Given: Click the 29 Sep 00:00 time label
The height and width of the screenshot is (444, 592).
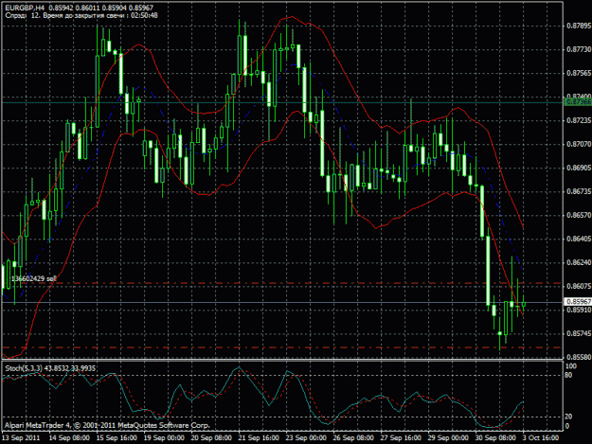Looking at the screenshot, I should point(449,438).
